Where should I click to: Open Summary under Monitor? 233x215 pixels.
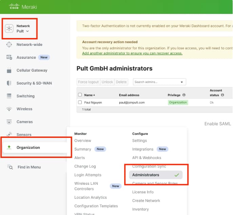point(83,149)
